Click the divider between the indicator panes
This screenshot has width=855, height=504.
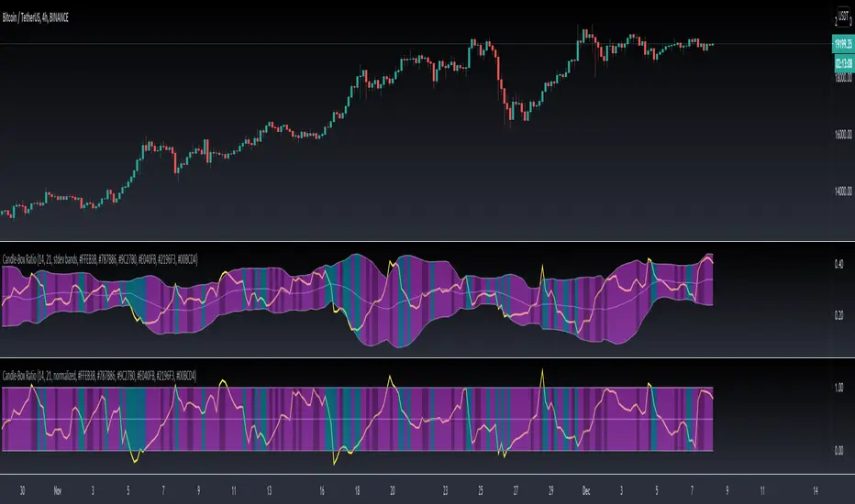(x=427, y=358)
